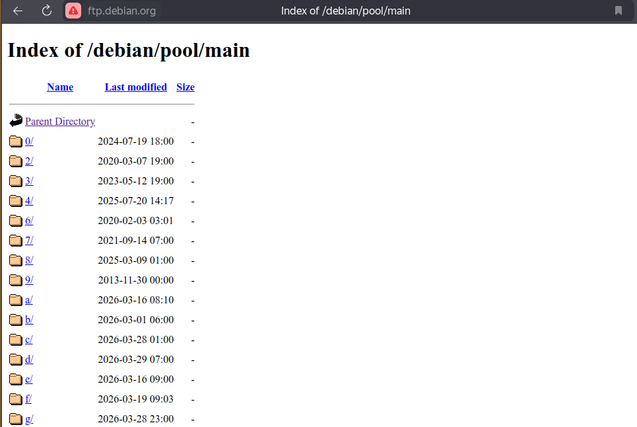Open the 9/ directory link

[x=29, y=280]
